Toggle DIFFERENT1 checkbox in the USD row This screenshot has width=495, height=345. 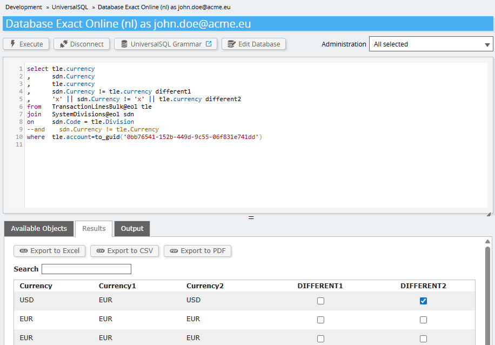tap(320, 301)
